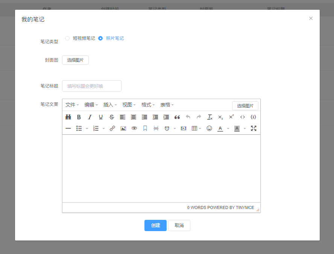The height and width of the screenshot is (254, 334).
Task: Toggle bold formatting in the editor
Action: click(x=79, y=117)
